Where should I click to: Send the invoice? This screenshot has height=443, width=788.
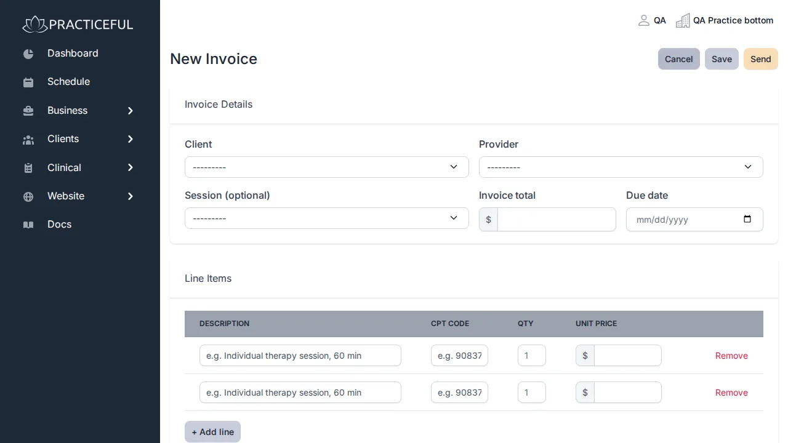[x=761, y=59]
